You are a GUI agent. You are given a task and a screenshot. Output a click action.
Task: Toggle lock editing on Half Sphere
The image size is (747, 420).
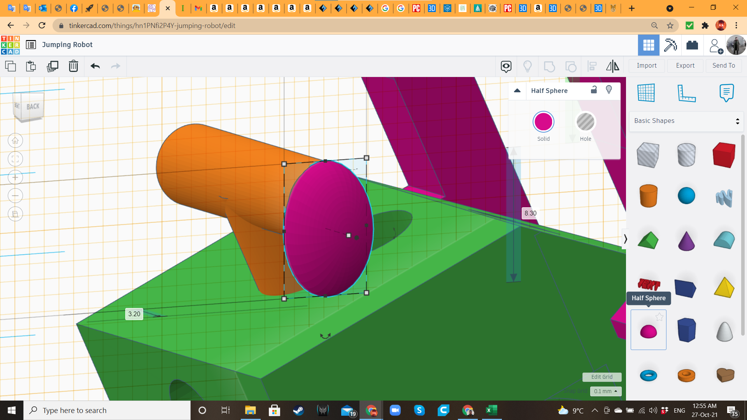click(x=594, y=90)
